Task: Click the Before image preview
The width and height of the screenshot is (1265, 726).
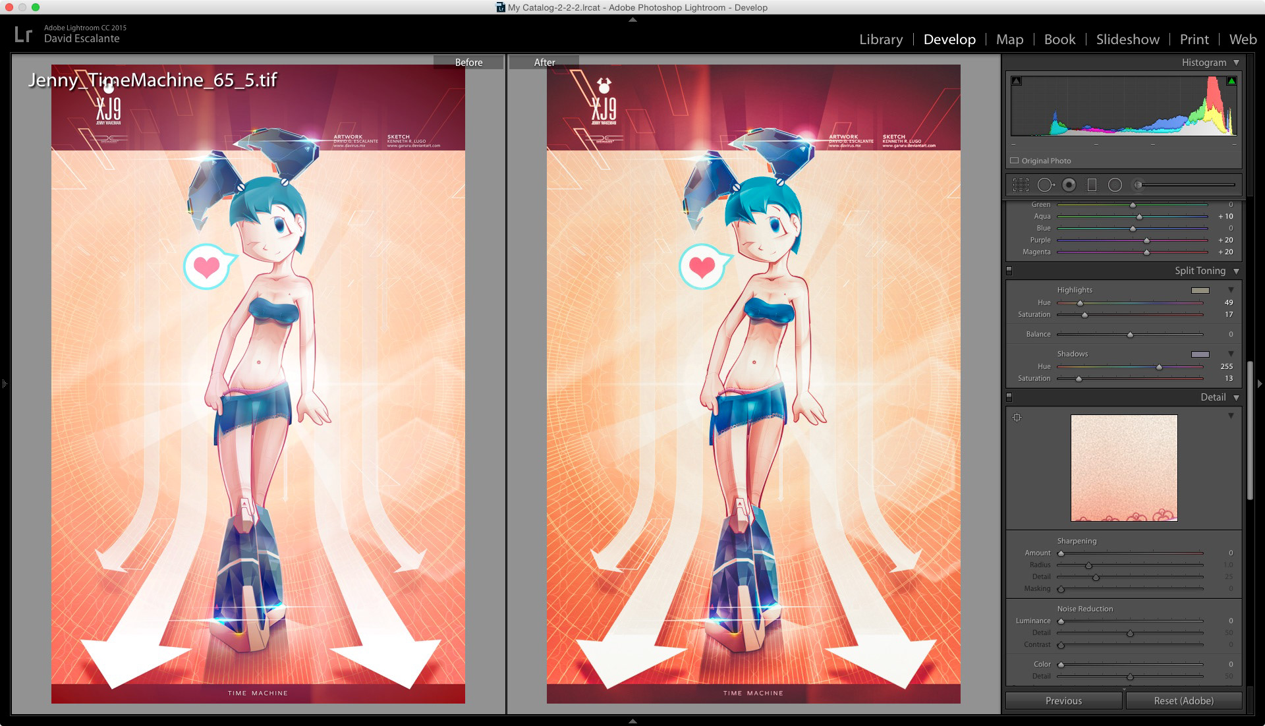Action: pyautogui.click(x=258, y=383)
